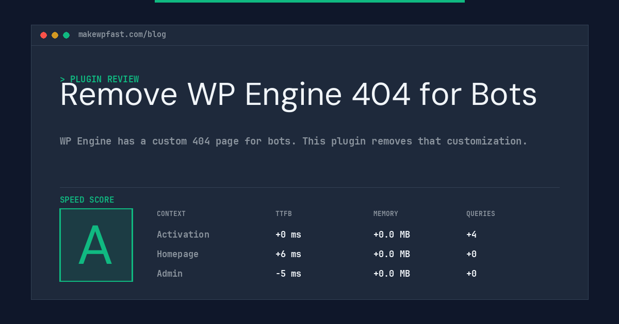
Task: Click the Admin queries value '+0'
Action: point(471,274)
